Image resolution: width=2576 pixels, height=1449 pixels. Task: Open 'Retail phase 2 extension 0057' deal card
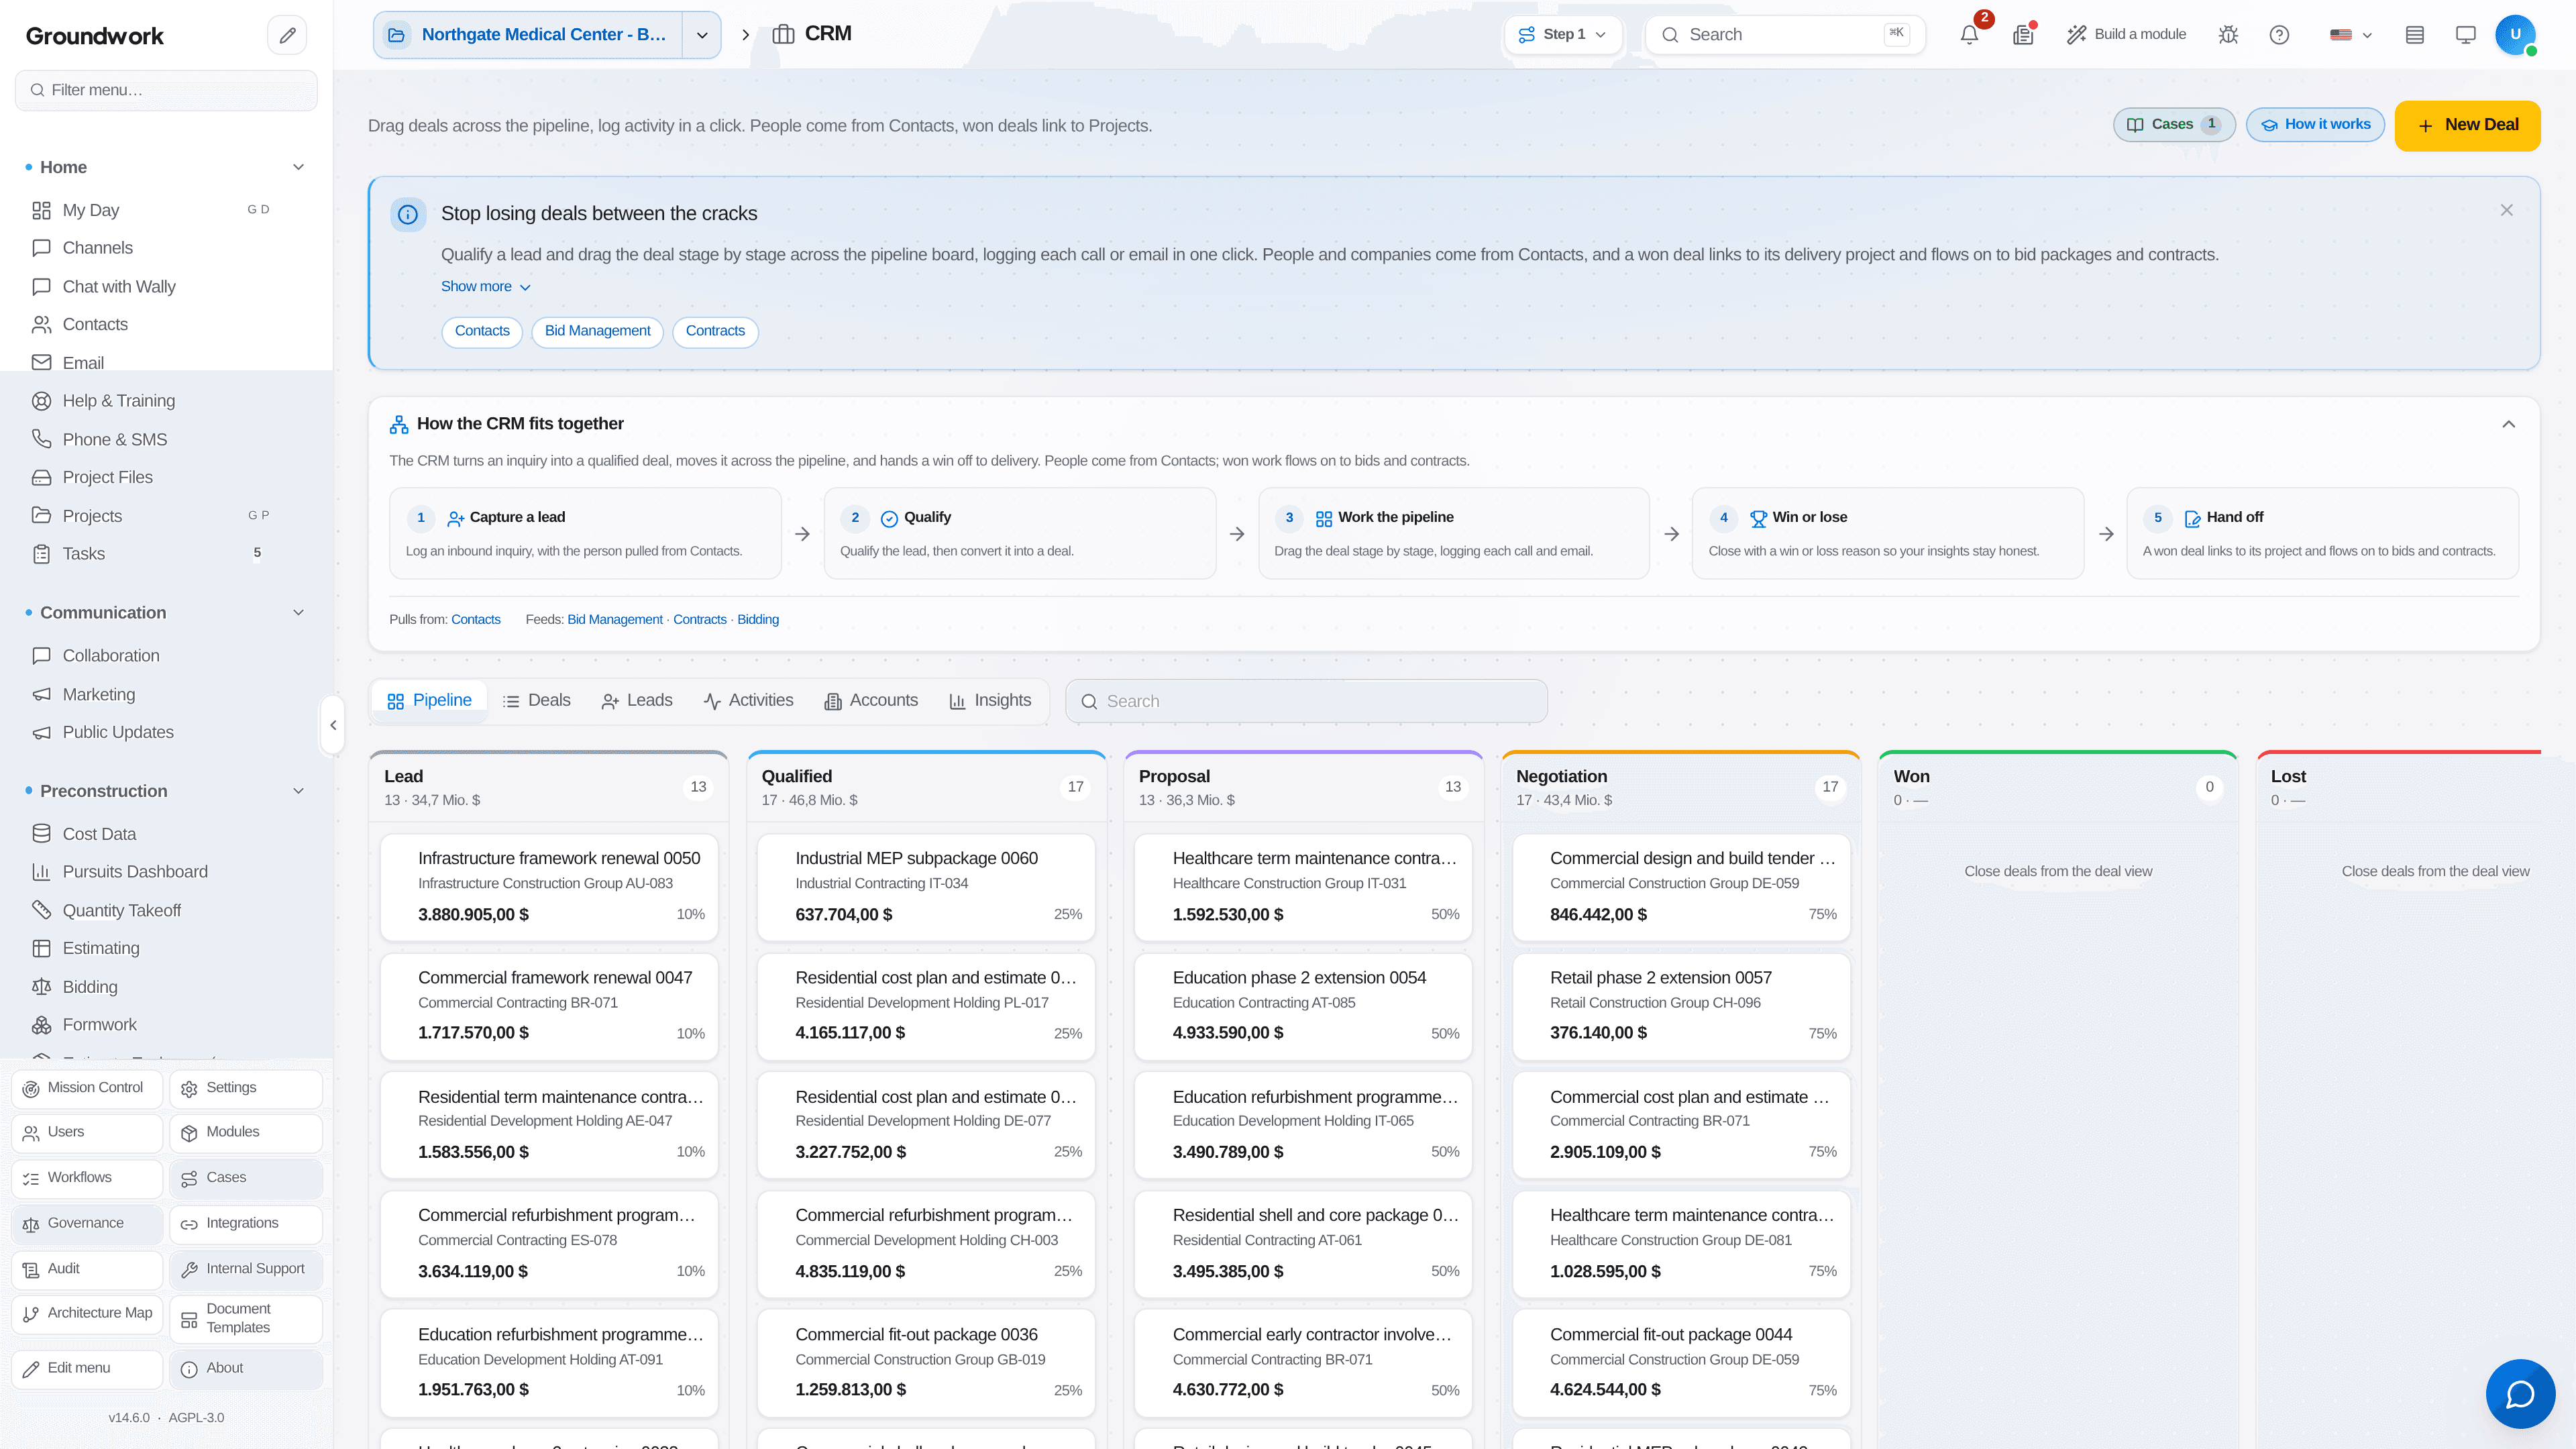1681,1007
